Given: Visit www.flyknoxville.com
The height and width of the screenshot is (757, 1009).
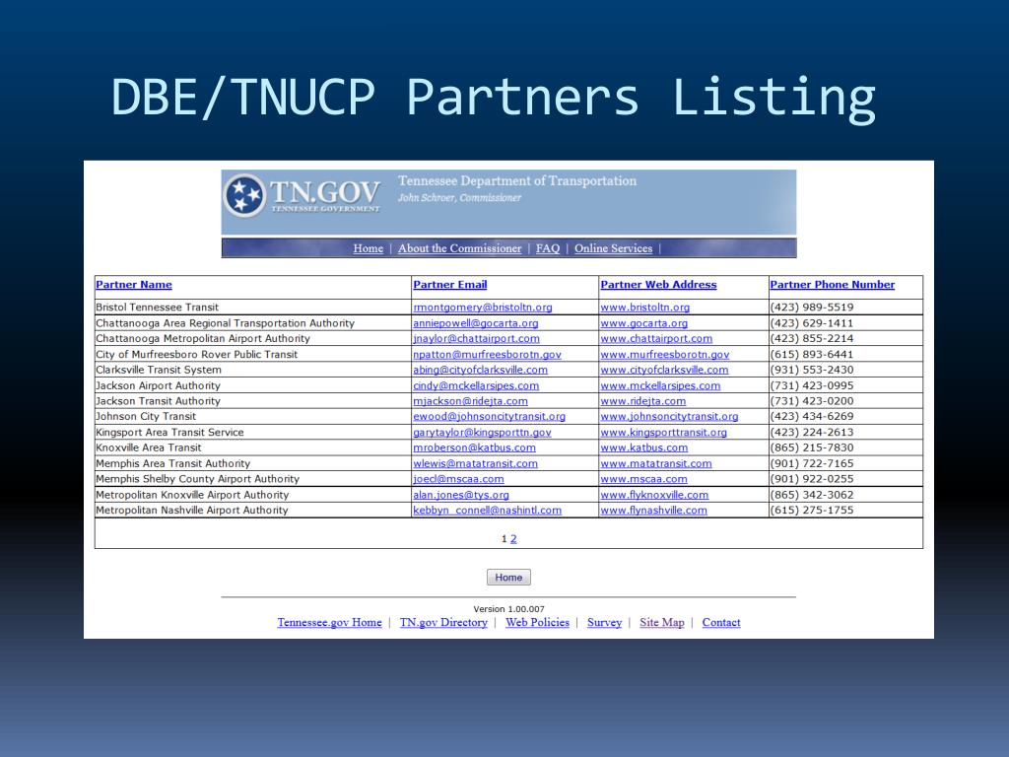Looking at the screenshot, I should [654, 495].
